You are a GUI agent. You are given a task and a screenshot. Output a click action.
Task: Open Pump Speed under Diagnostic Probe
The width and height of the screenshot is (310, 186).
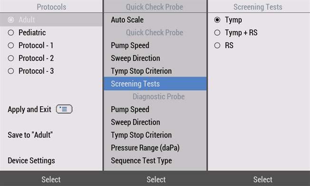(155, 109)
